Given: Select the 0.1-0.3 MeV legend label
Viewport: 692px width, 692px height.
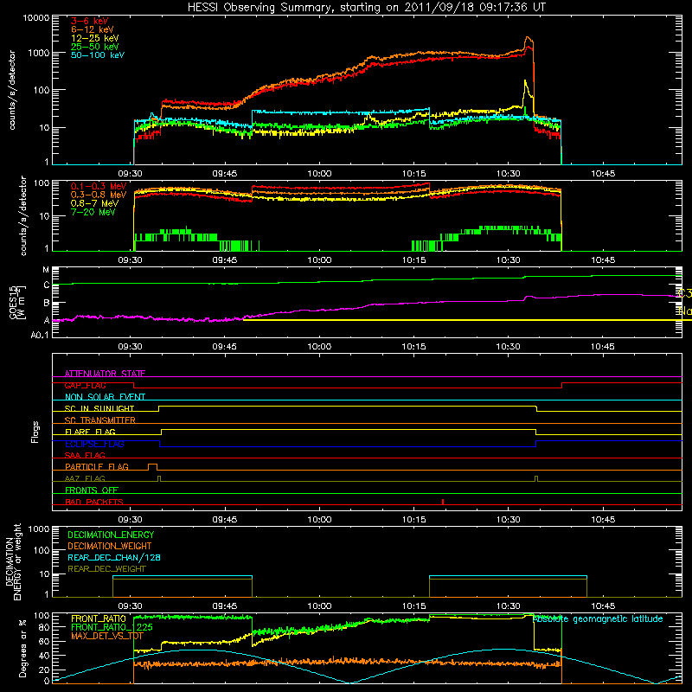Looking at the screenshot, I should 99,186.
